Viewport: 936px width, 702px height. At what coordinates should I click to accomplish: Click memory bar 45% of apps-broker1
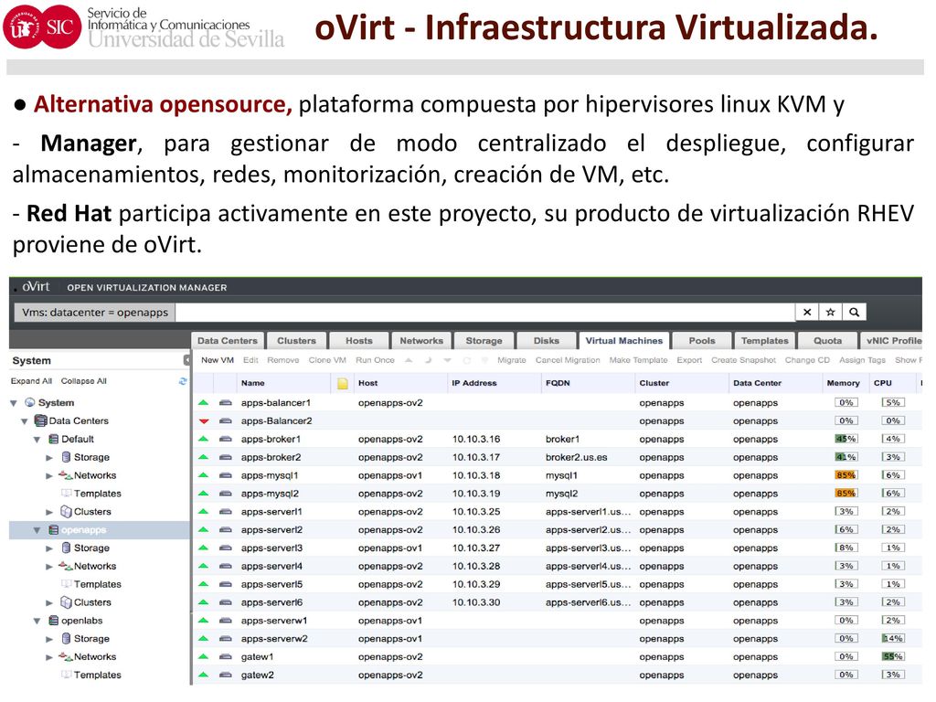[846, 440]
